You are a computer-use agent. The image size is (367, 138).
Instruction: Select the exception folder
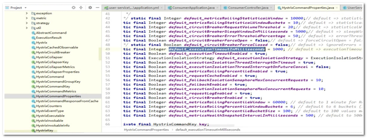[42, 13]
